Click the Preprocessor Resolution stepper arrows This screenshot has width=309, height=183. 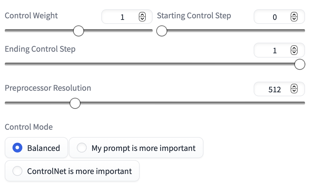coord(294,89)
